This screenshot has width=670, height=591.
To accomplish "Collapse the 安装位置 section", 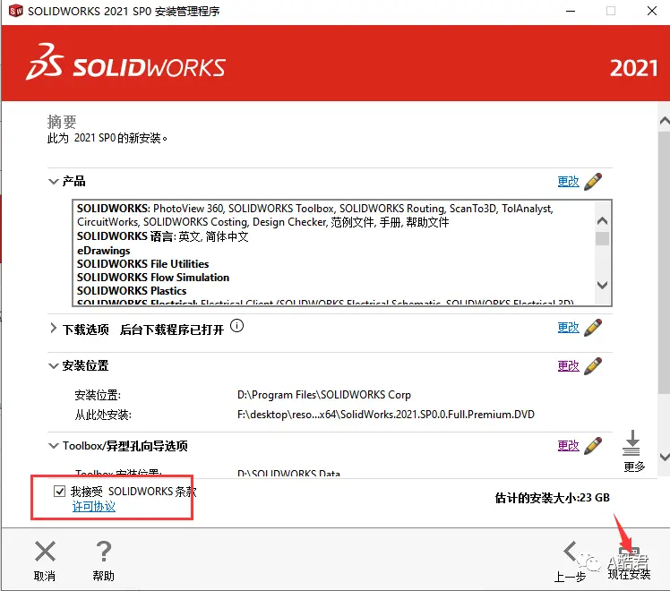I will (x=54, y=366).
